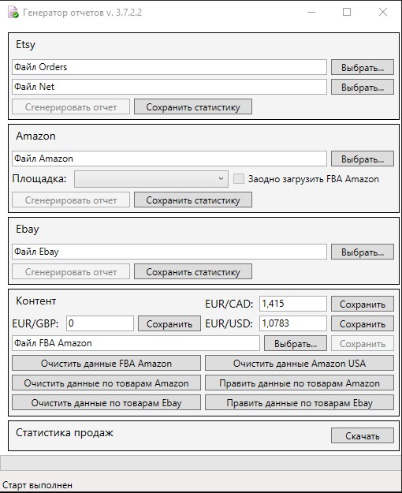The height and width of the screenshot is (493, 402).
Task: Choose the Amazon file with Выбрать button
Action: [x=363, y=159]
